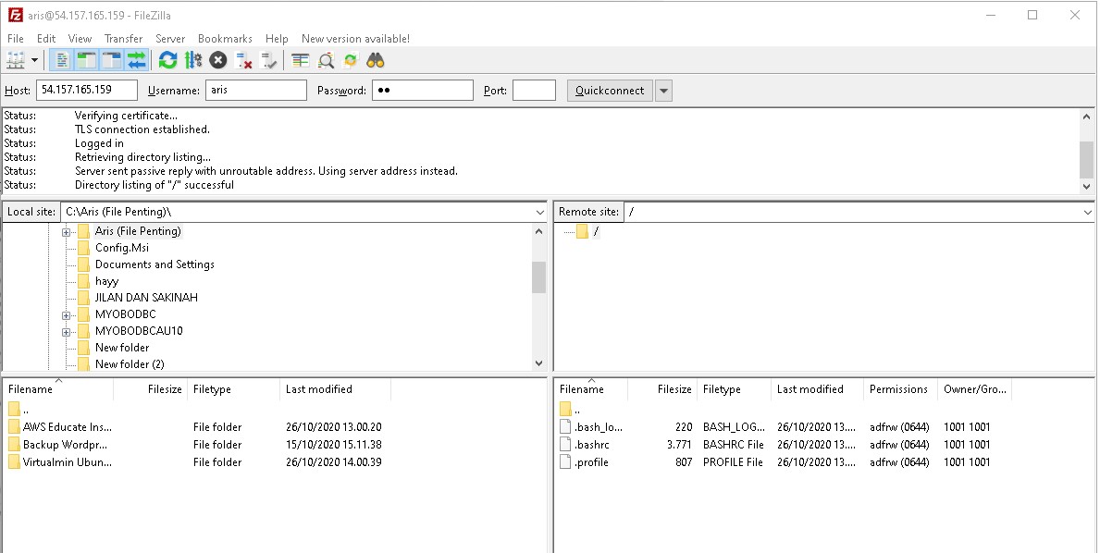This screenshot has width=1100, height=553.
Task: Select the remote root folder in tree
Action: (596, 231)
